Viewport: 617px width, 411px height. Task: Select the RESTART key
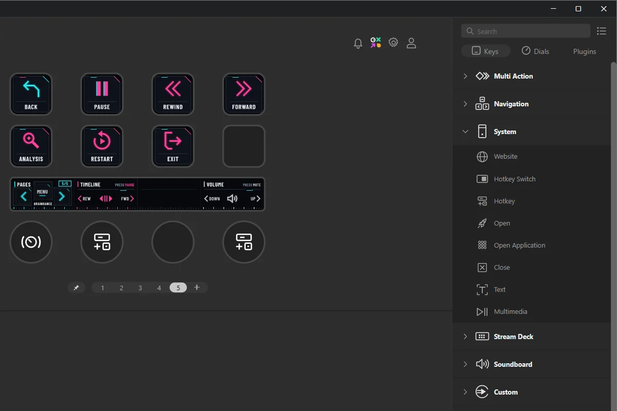[102, 146]
